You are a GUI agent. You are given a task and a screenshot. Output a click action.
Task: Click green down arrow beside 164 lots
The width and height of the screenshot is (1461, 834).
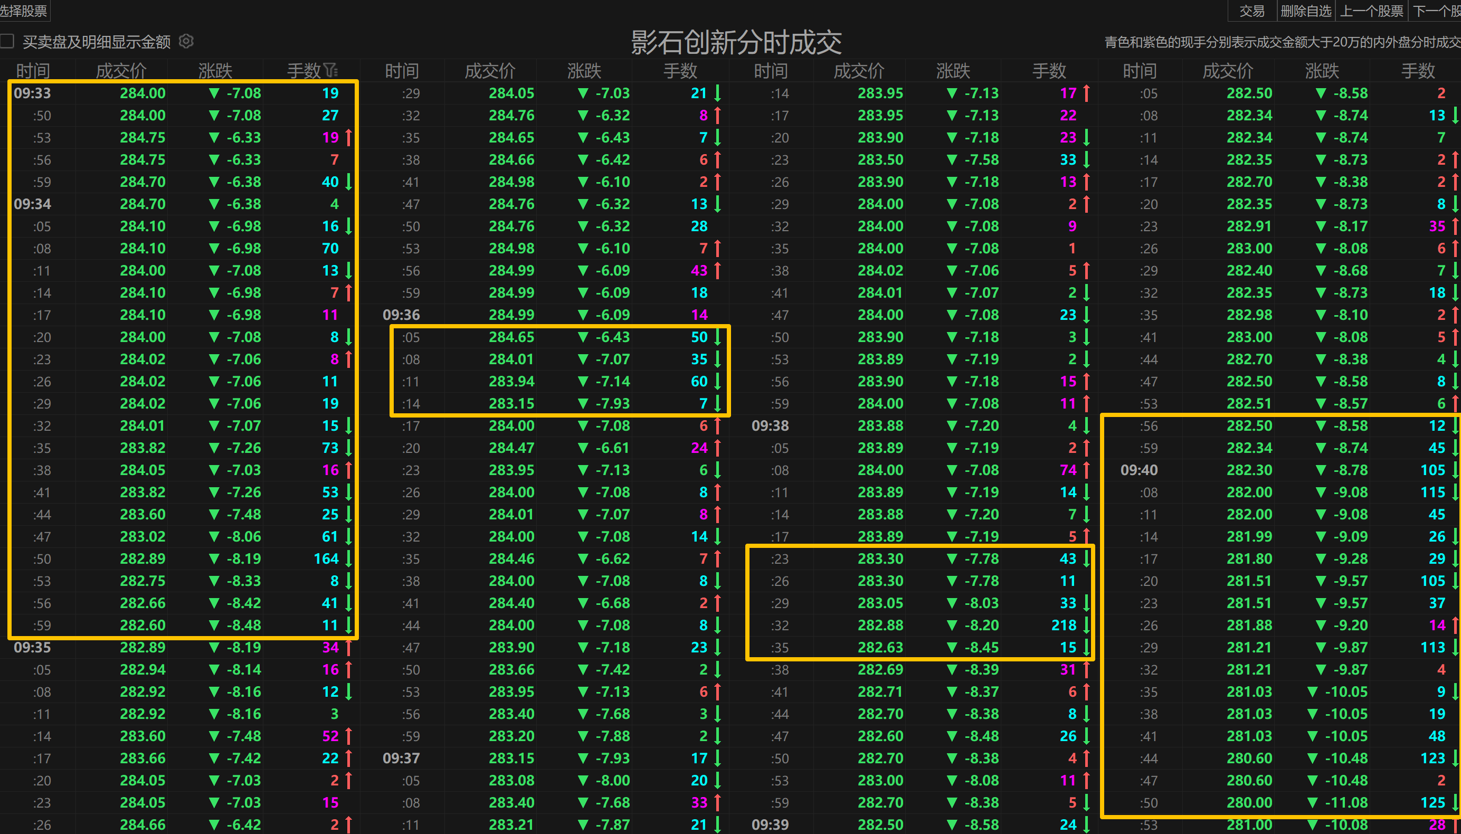(x=348, y=559)
